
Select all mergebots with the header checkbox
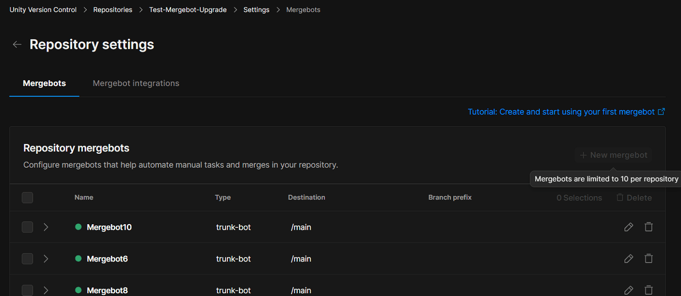27,197
